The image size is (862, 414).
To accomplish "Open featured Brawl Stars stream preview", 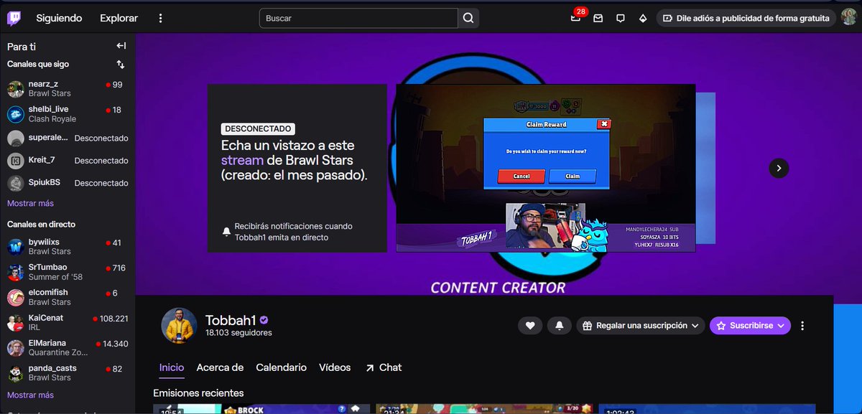I will click(546, 168).
